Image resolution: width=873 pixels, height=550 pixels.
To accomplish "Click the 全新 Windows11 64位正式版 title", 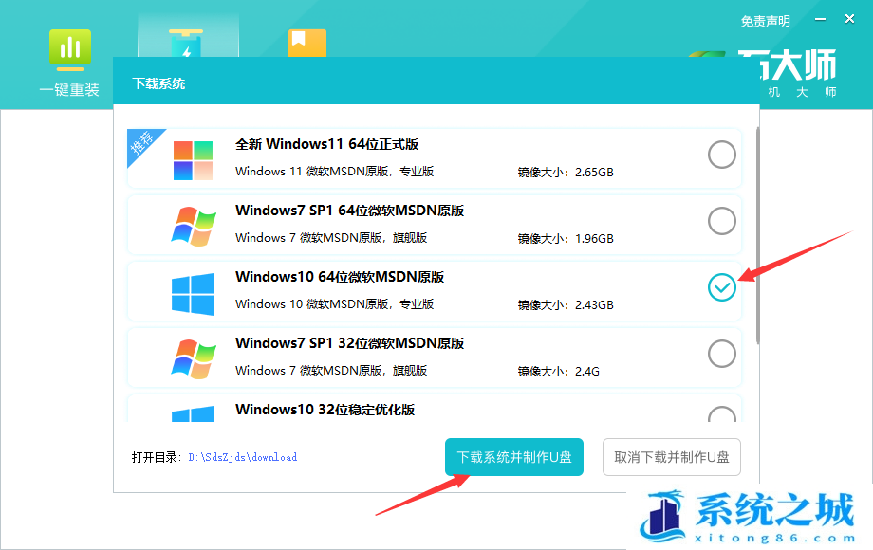I will 326,144.
